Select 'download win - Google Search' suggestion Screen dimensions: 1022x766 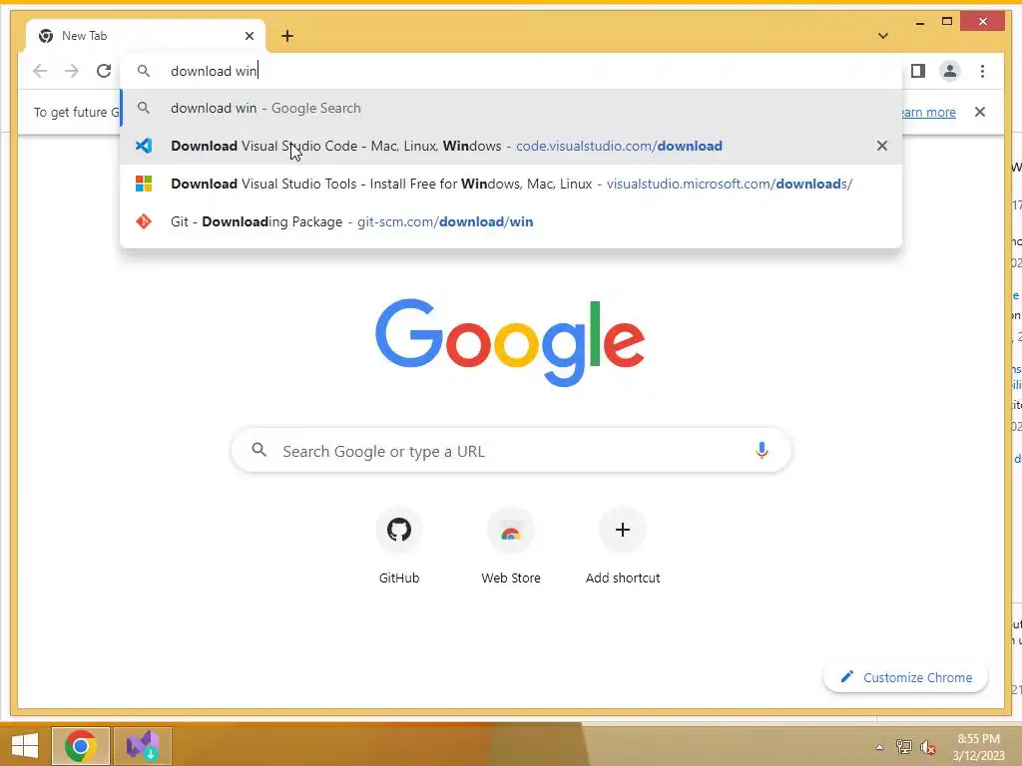(511, 108)
